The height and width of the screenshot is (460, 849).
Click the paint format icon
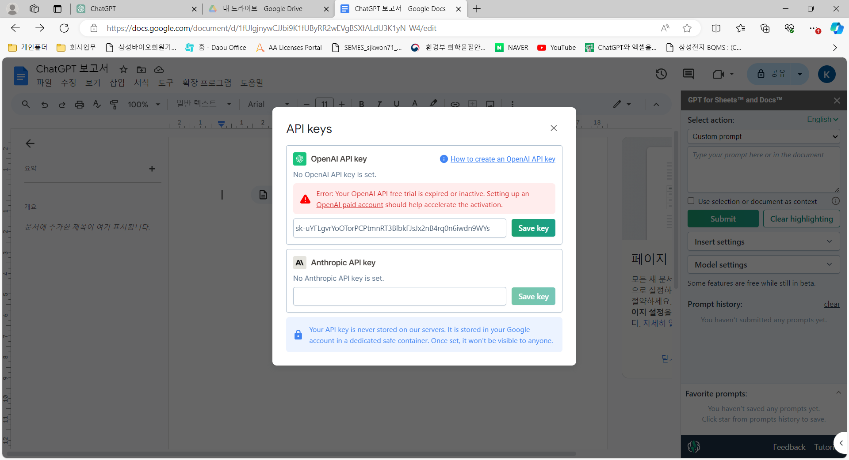pyautogui.click(x=114, y=104)
